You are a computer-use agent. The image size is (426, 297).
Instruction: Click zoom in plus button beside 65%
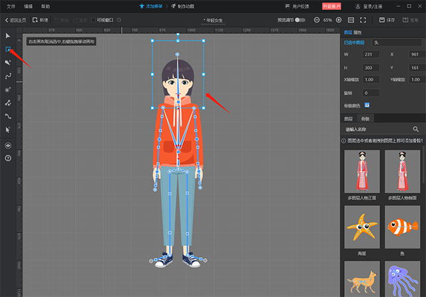click(340, 21)
